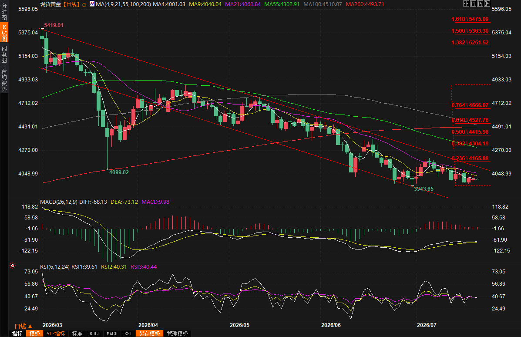
Task: Open MA(4,9,21,55,100,200) parameter settings
Action: [x=123, y=4]
